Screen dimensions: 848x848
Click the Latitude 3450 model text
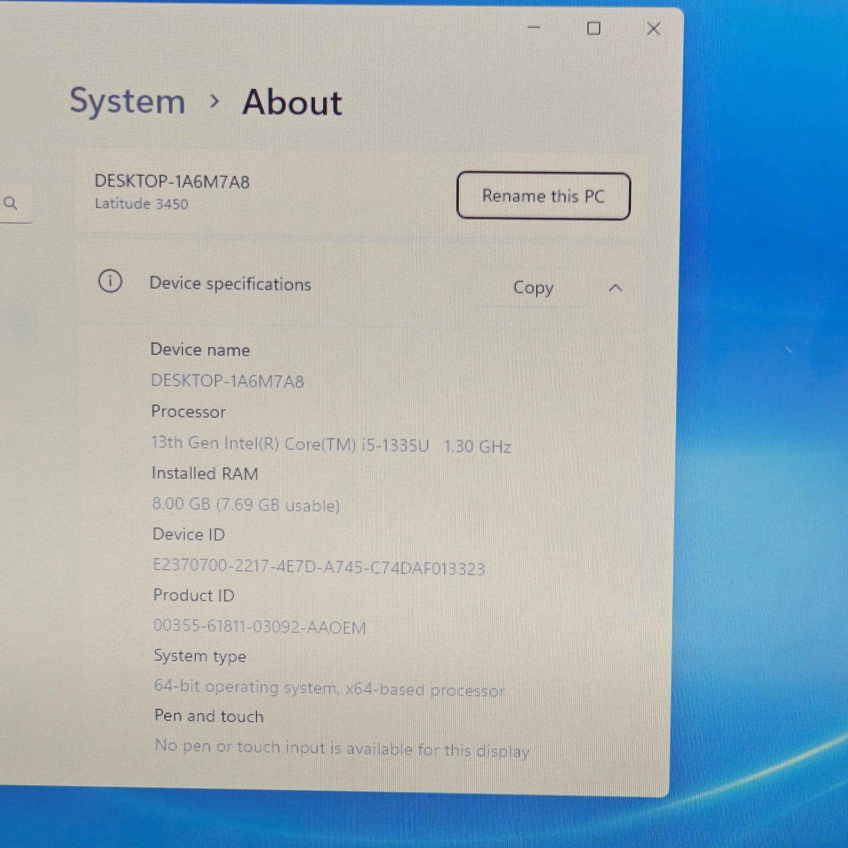(142, 204)
